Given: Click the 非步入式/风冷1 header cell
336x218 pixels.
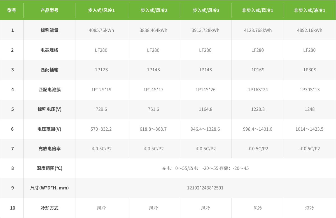Looking at the screenshot, I should click(258, 11).
